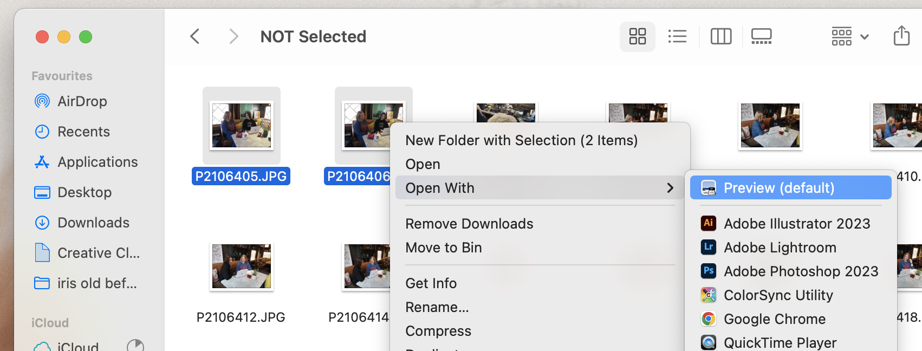Click the Share toolbar icon
The image size is (922, 351).
pos(901,36)
